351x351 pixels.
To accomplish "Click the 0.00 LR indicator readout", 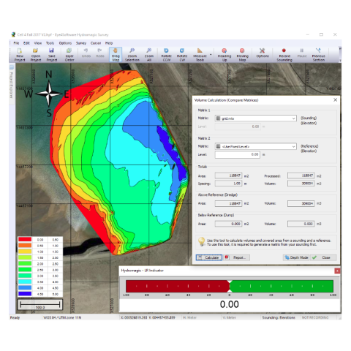I will pos(230,304).
